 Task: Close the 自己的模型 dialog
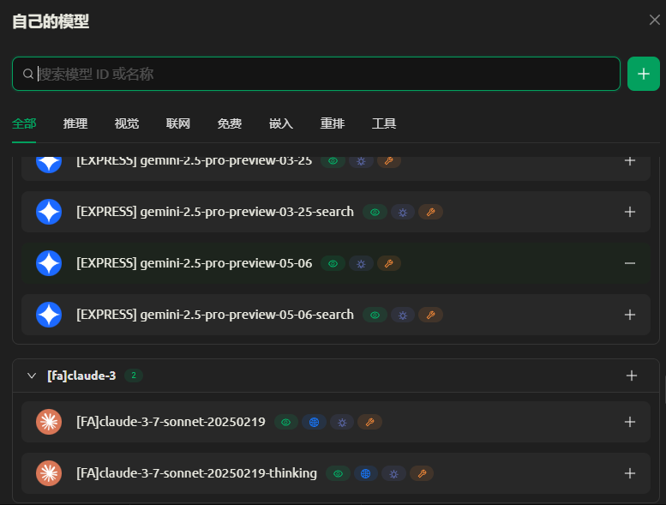pyautogui.click(x=654, y=20)
